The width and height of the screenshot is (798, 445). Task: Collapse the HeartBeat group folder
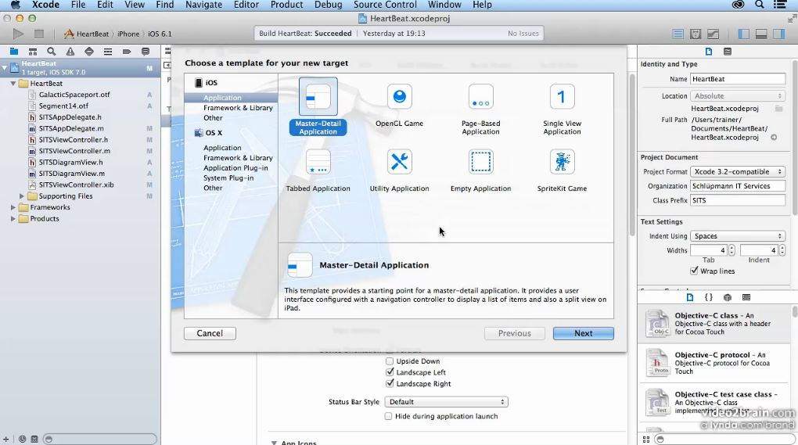pyautogui.click(x=13, y=84)
